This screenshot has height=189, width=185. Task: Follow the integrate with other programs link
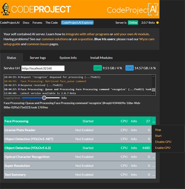pos(88,34)
